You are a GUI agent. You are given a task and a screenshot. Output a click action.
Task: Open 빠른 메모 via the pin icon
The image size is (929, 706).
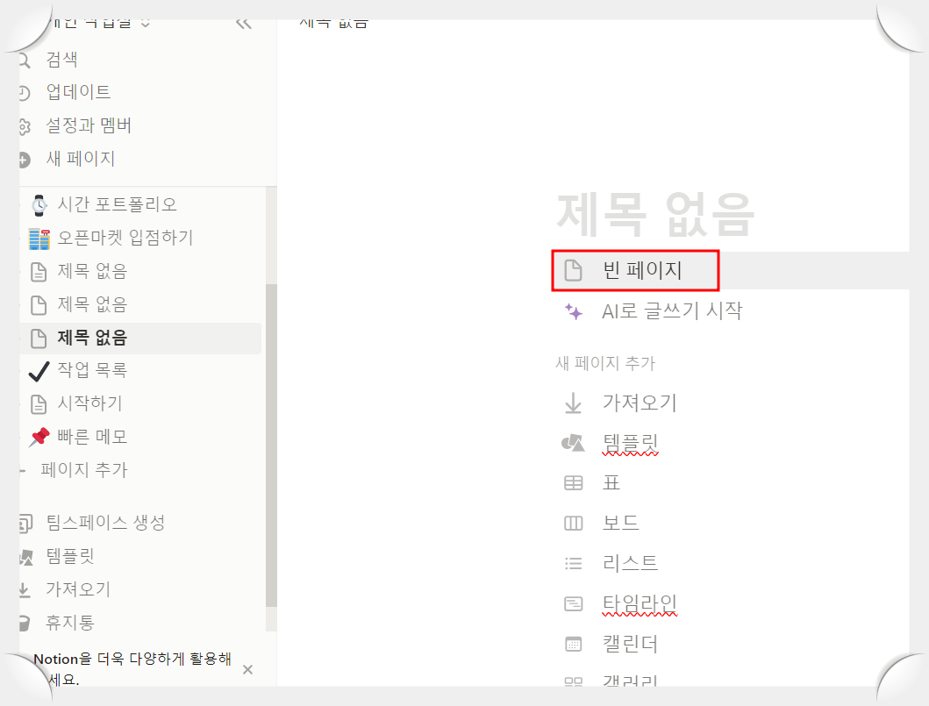[38, 436]
